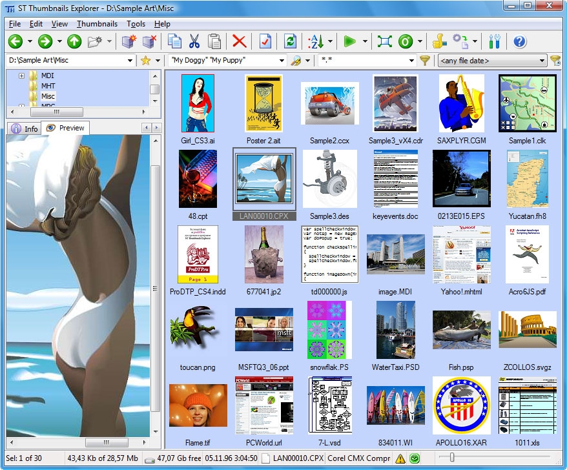Click the red Delete icon

pyautogui.click(x=239, y=41)
